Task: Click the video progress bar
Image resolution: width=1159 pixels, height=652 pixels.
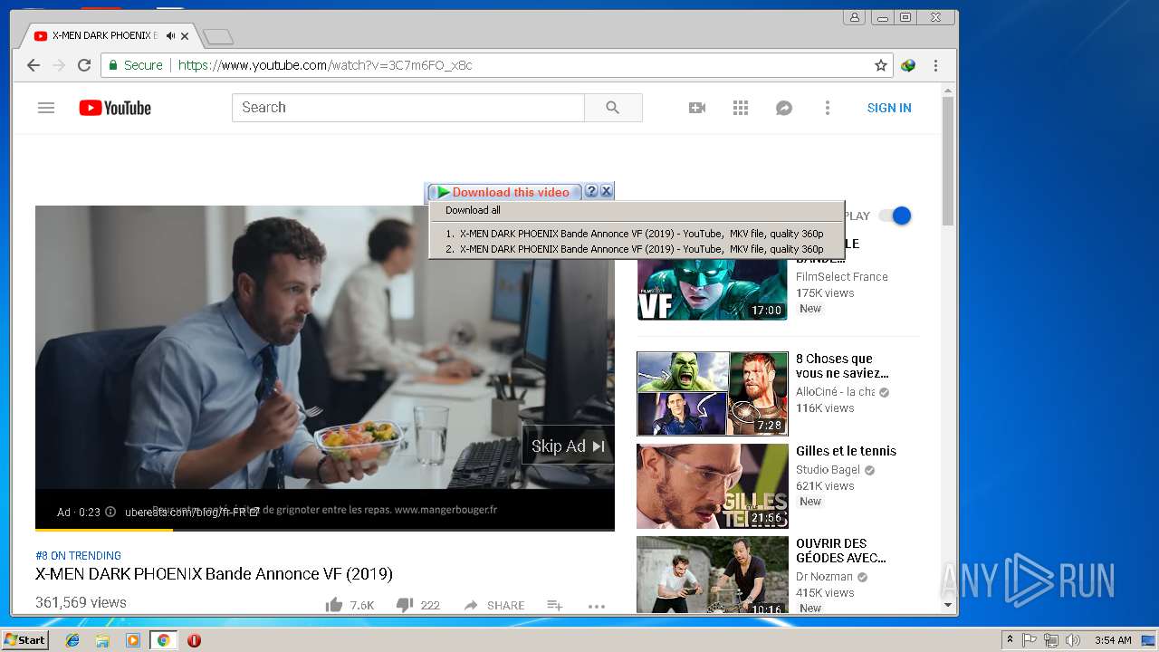Action: coord(325,529)
